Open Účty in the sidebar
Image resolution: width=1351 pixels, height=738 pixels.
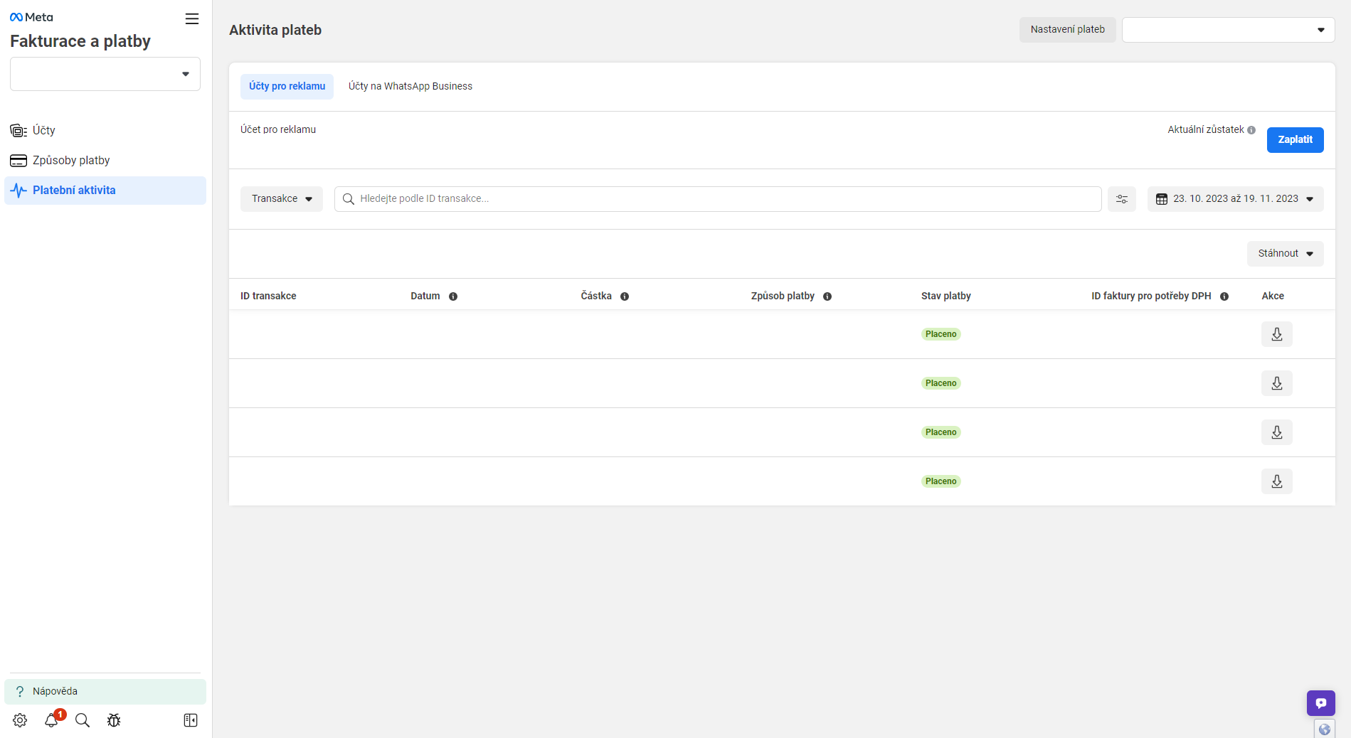(x=105, y=131)
